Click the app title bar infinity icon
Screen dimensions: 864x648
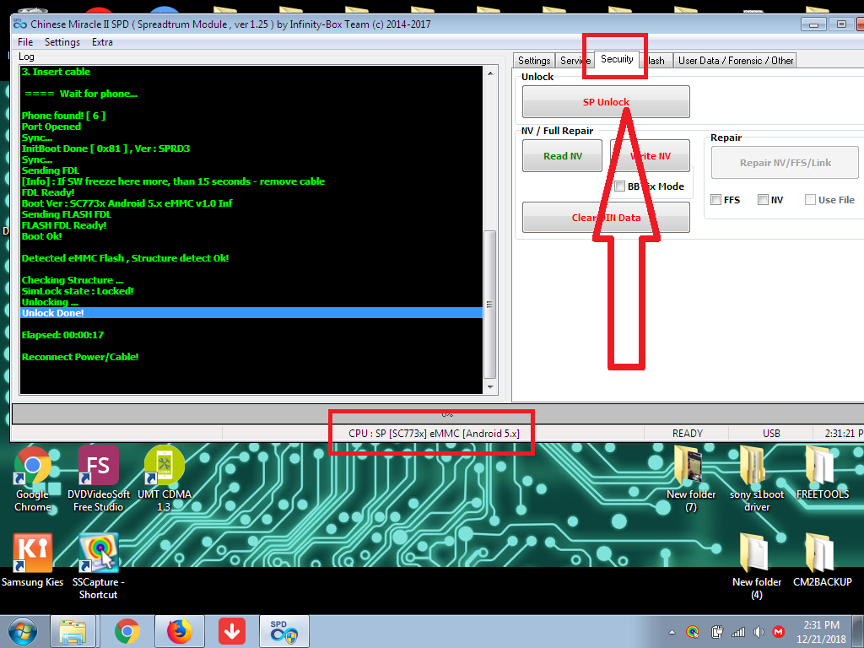tap(20, 24)
